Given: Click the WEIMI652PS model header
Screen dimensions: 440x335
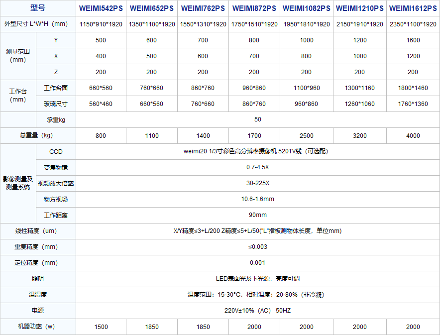Looking at the screenshot, I should (x=151, y=8).
